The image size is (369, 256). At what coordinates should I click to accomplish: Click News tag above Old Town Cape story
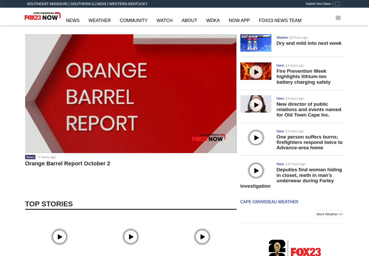coord(280,99)
